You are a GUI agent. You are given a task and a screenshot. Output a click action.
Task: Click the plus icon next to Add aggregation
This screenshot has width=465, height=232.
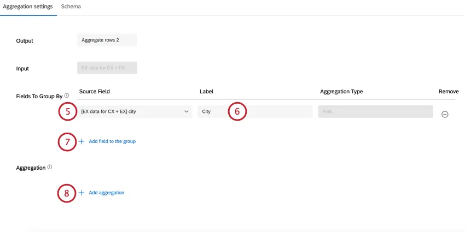click(x=82, y=193)
